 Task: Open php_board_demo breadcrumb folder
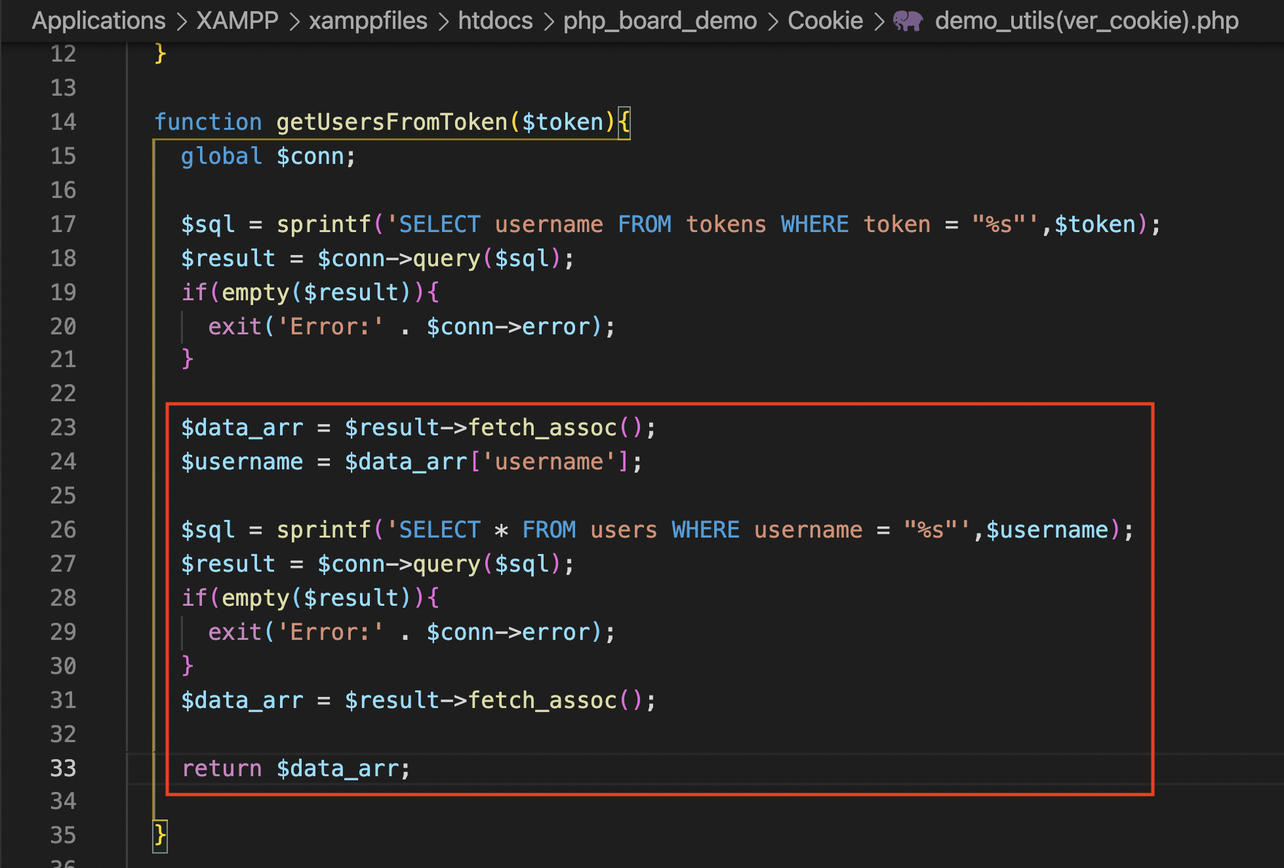click(660, 21)
